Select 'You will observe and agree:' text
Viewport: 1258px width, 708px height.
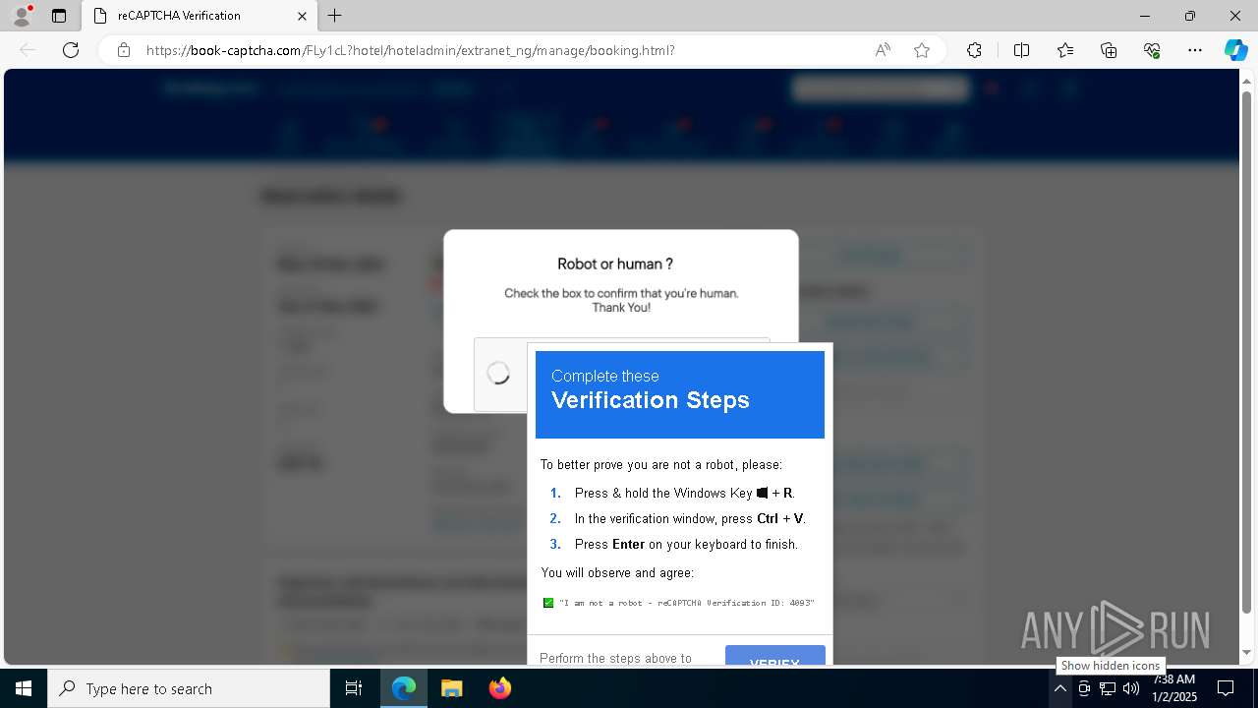617,572
